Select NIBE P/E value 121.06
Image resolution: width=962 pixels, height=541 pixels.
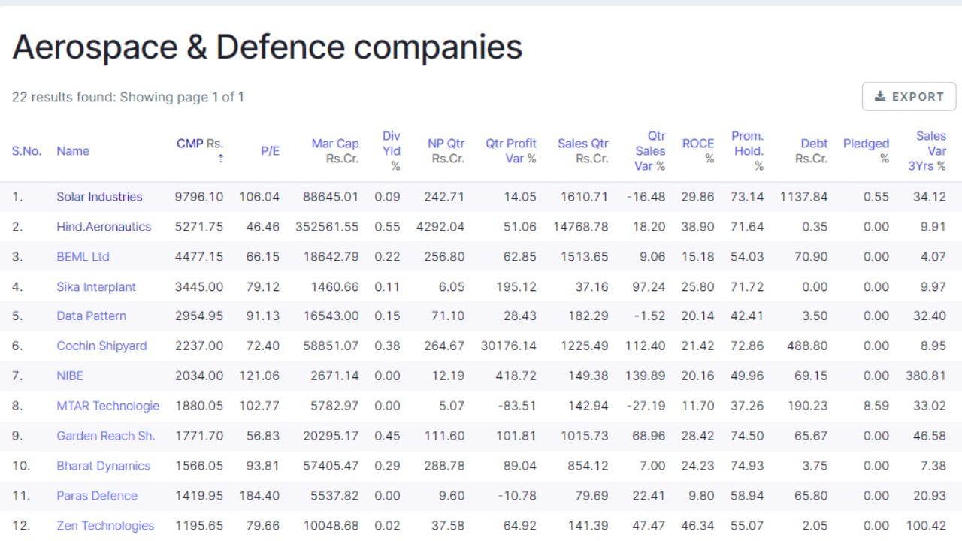click(x=259, y=376)
